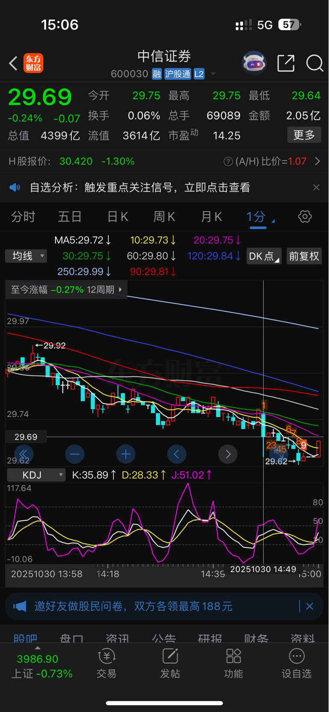Click the 20251030 14:49 time label

pos(263,569)
